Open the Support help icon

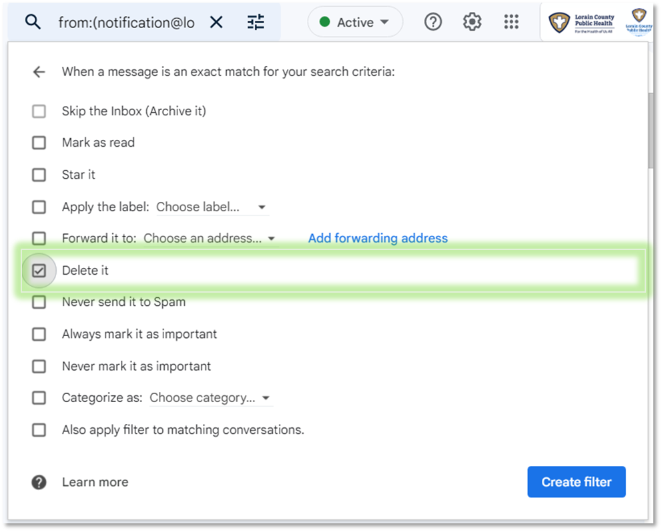(433, 22)
